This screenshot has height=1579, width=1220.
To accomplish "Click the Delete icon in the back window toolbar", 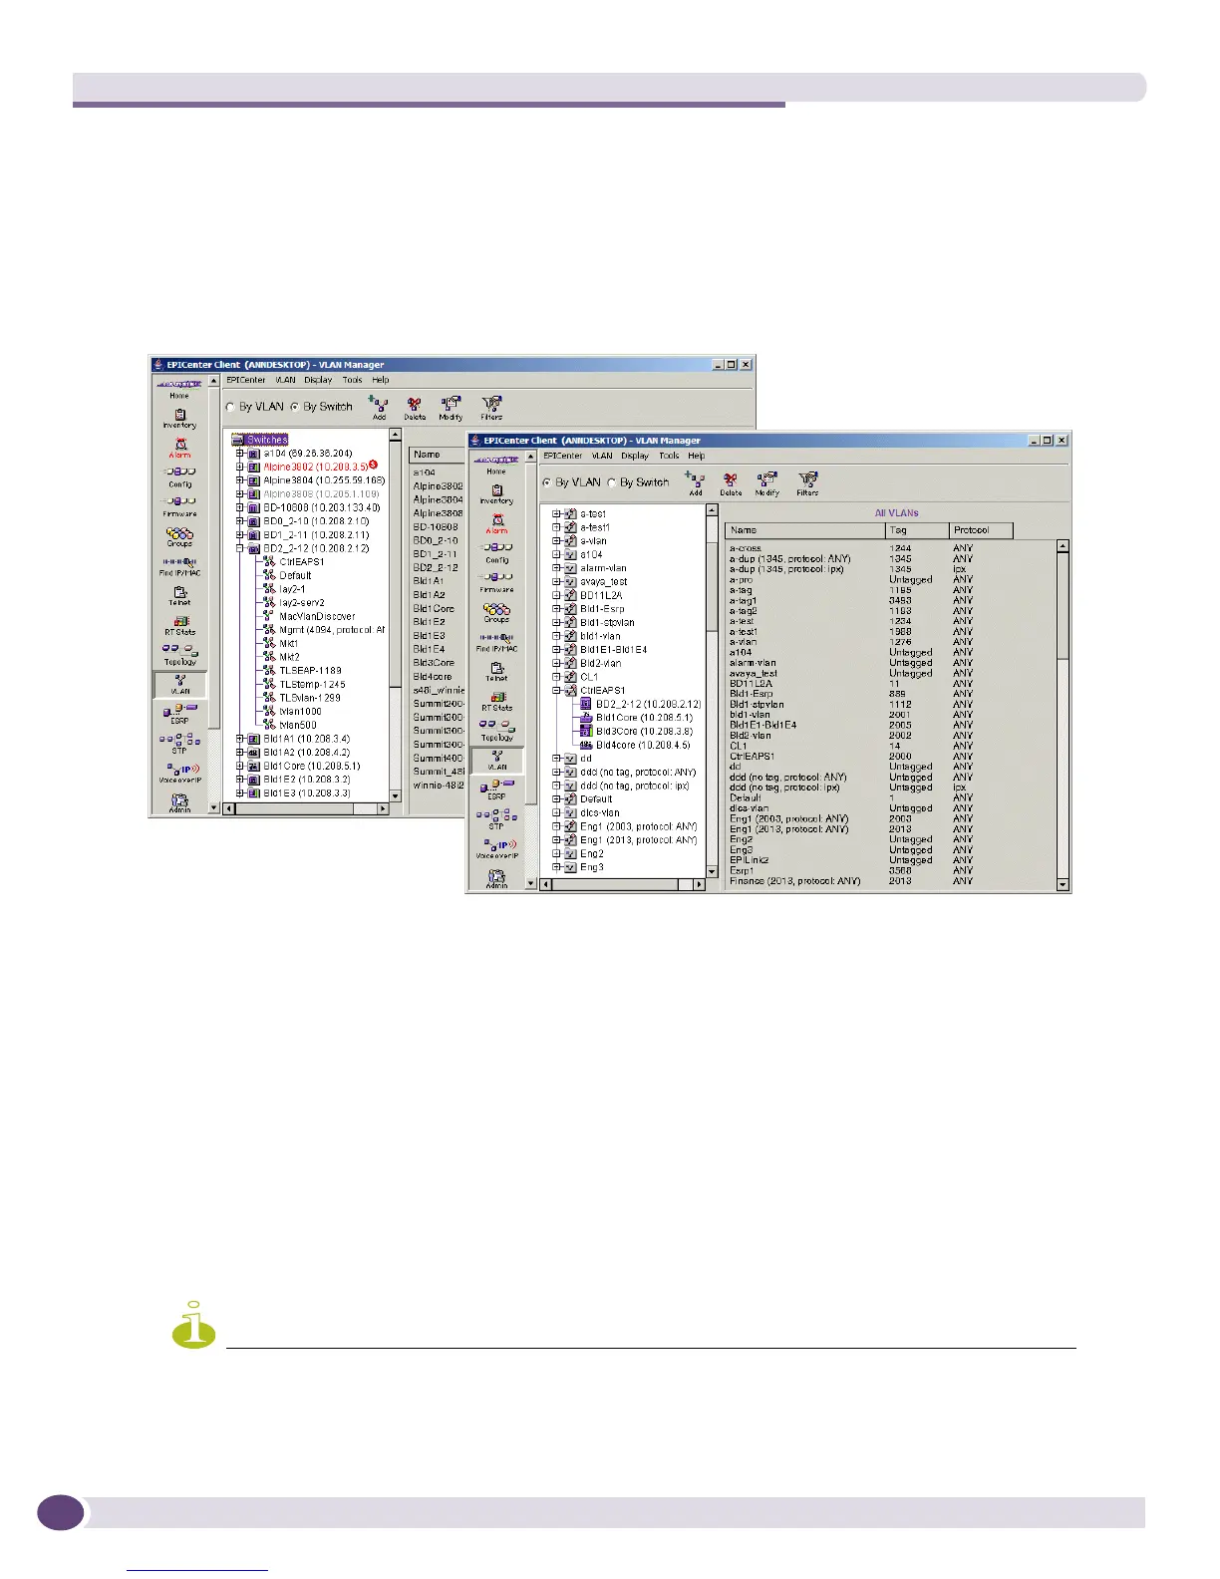I will click(415, 408).
